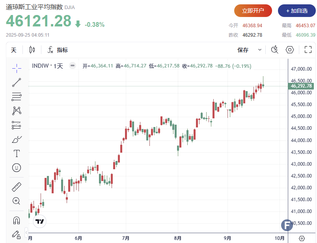Open quick search with lightning magnifier icon

pos(274,50)
